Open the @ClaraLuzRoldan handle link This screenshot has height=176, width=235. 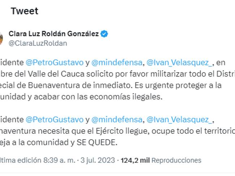[38, 43]
